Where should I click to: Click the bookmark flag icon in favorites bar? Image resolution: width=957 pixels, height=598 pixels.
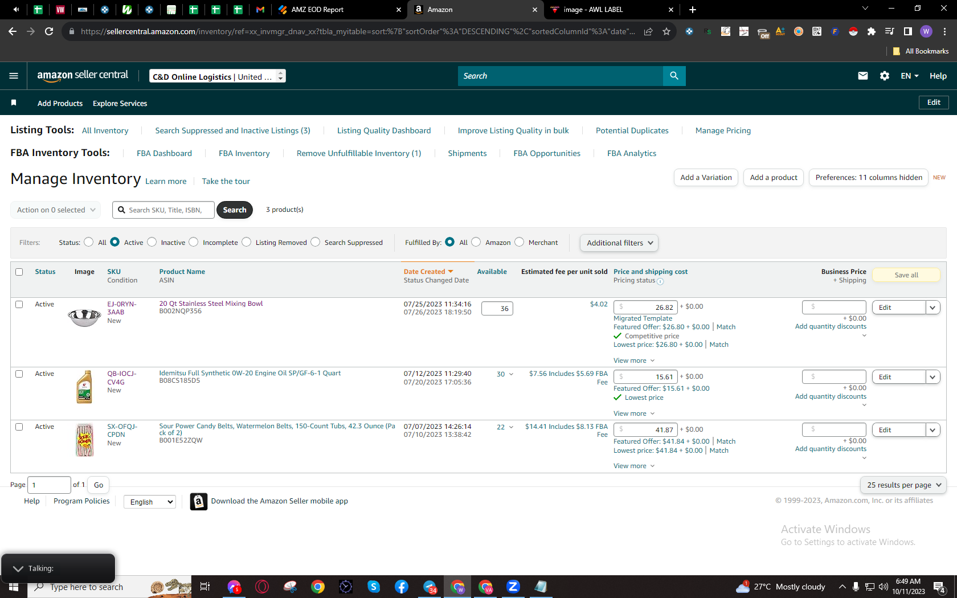[14, 103]
